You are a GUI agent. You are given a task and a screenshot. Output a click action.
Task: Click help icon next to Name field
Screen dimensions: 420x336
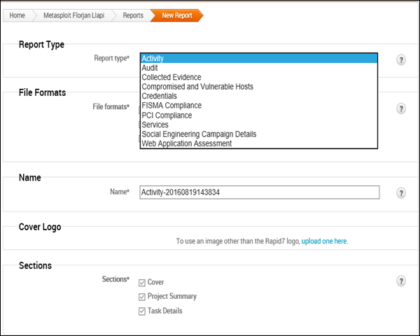[x=401, y=193]
